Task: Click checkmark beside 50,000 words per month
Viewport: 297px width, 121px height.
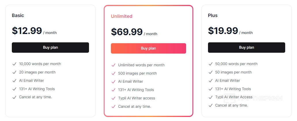Action: [210, 64]
